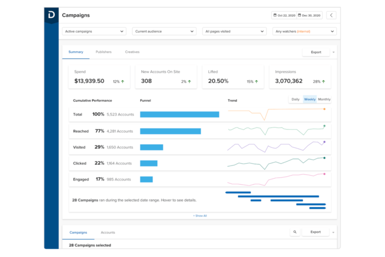Select the Daily trend toggle

click(x=296, y=99)
